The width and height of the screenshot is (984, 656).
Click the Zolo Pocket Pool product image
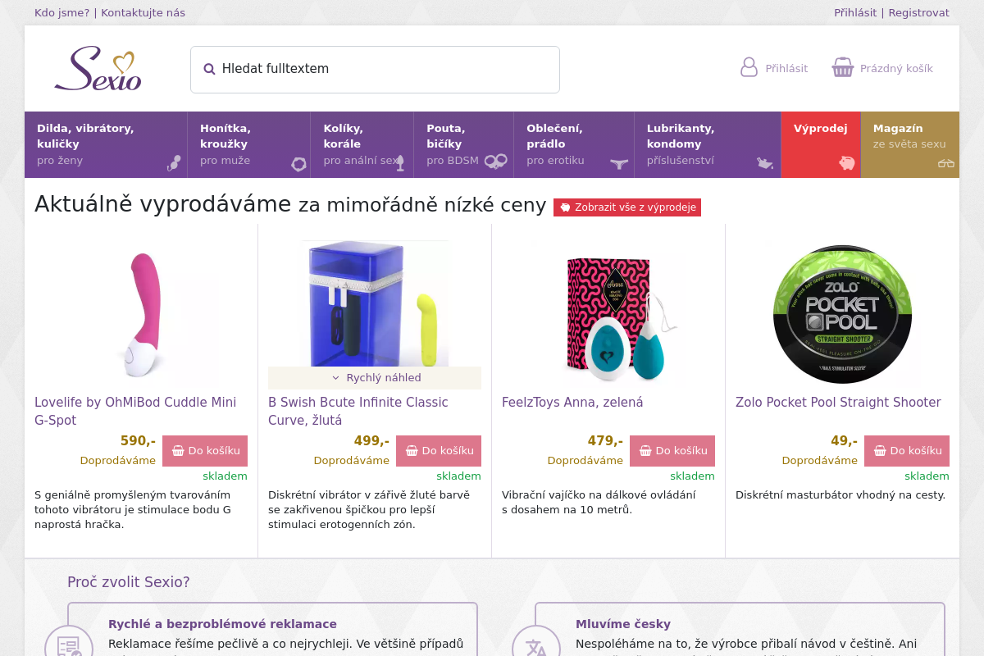pos(842,314)
